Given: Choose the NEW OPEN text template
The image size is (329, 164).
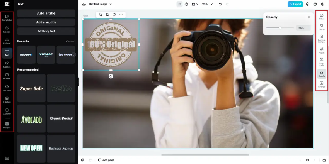Looking at the screenshot, I should click(x=31, y=149).
